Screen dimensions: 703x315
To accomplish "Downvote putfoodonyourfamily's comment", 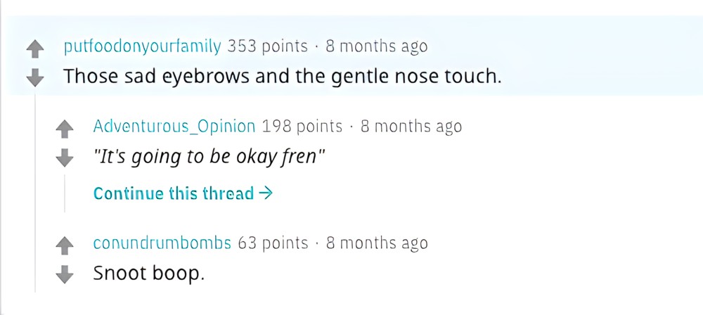I will (35, 78).
